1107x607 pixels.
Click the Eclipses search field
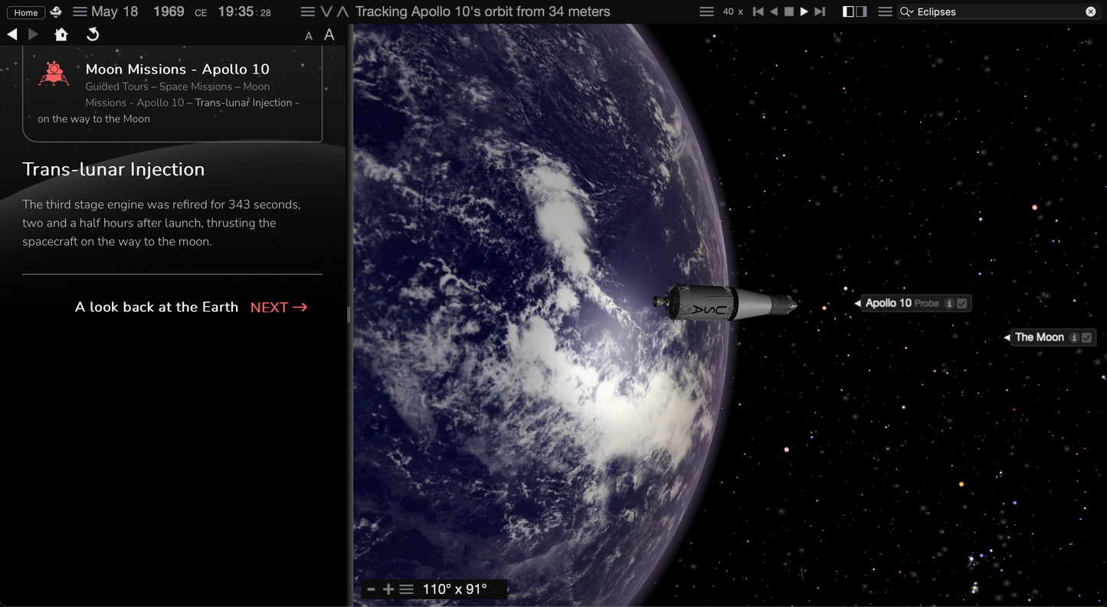tap(996, 11)
